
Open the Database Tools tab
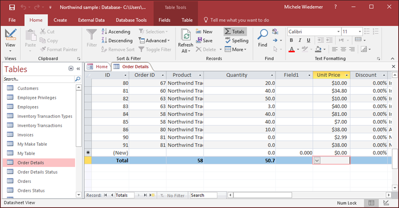[x=131, y=20]
